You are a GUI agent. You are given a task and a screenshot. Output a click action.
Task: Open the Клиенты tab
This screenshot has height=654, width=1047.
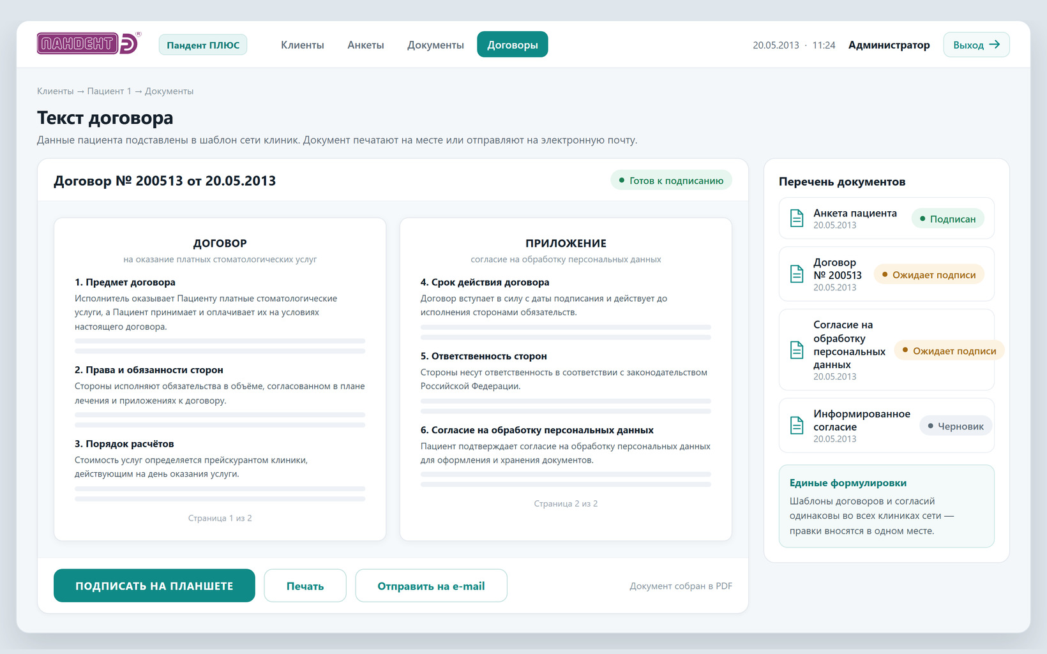pyautogui.click(x=303, y=45)
